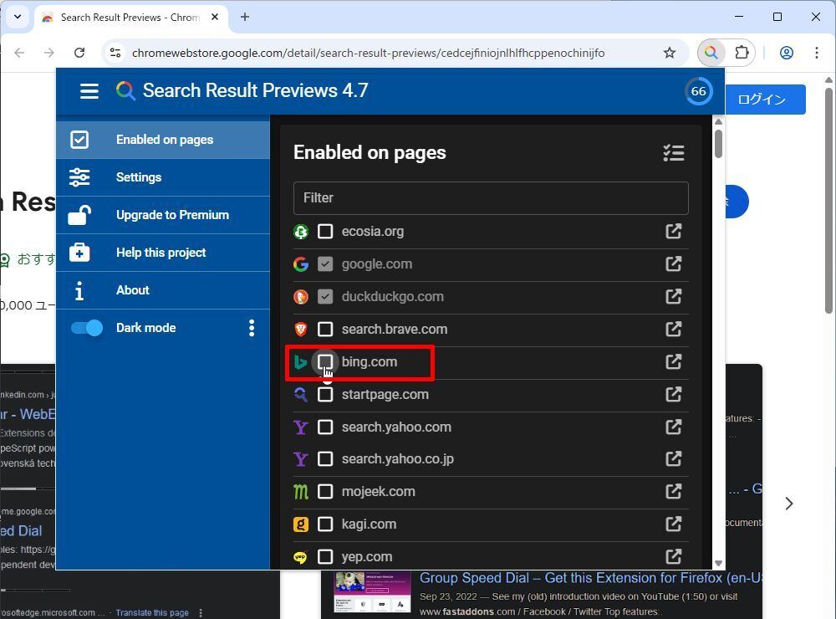Open the tab search dropdown arrow
The image size is (836, 619).
click(x=18, y=17)
